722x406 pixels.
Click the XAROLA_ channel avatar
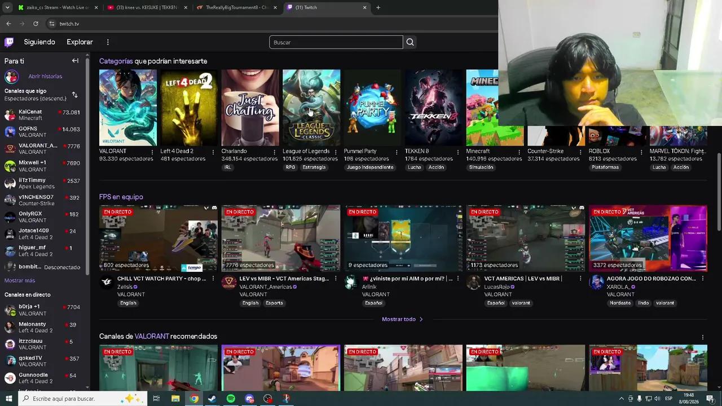pyautogui.click(x=596, y=283)
